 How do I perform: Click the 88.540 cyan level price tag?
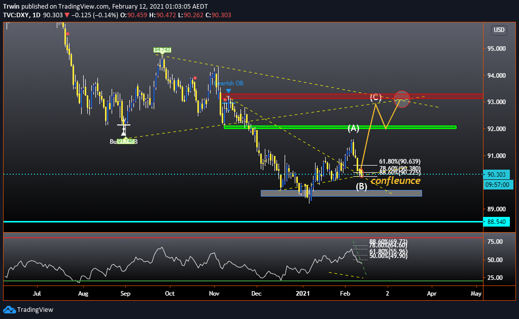click(x=497, y=221)
